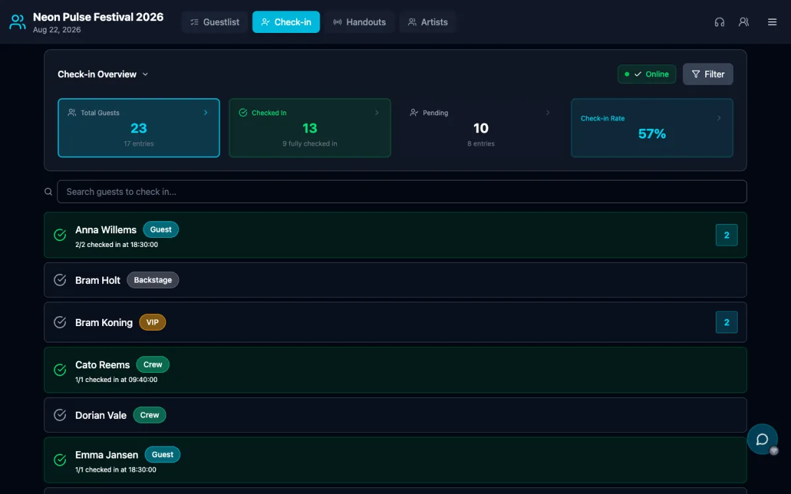Open the Handouts tab
The height and width of the screenshot is (494, 791).
point(359,22)
